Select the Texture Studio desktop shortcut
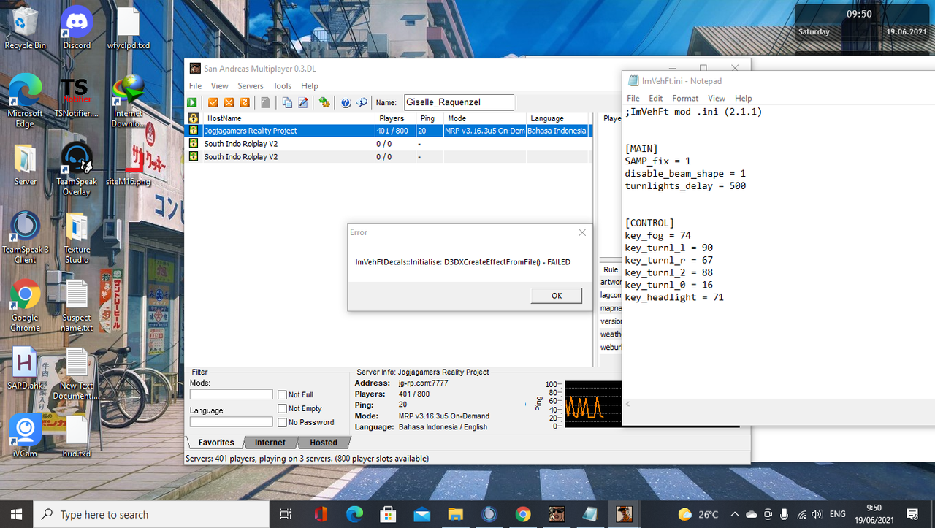 point(77,237)
